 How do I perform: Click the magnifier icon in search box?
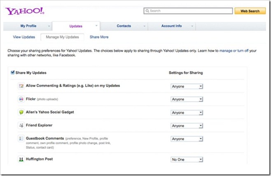click(x=147, y=11)
